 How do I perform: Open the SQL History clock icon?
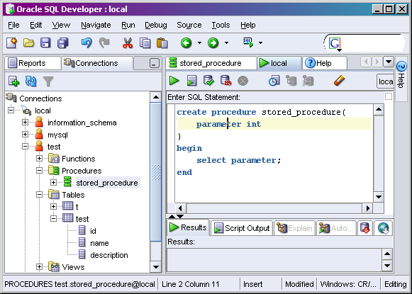point(274,81)
